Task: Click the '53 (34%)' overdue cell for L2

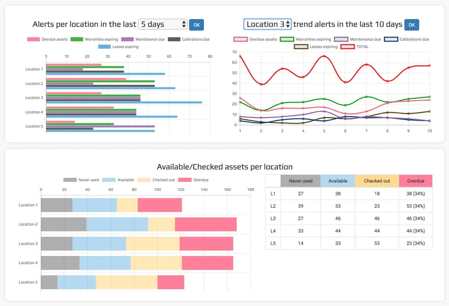Action: point(416,206)
